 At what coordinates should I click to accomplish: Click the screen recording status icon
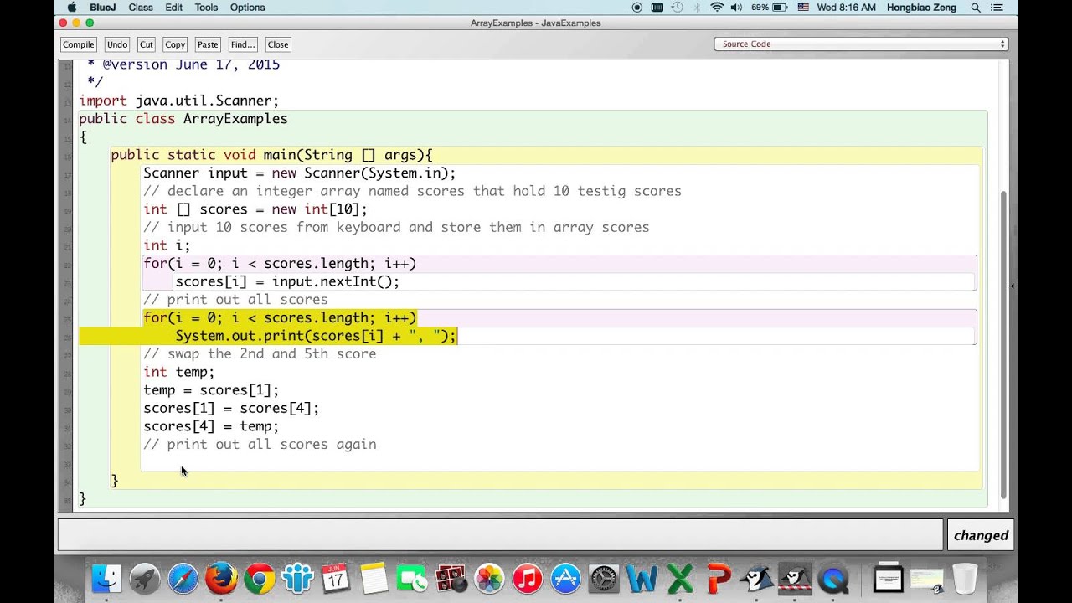[637, 8]
